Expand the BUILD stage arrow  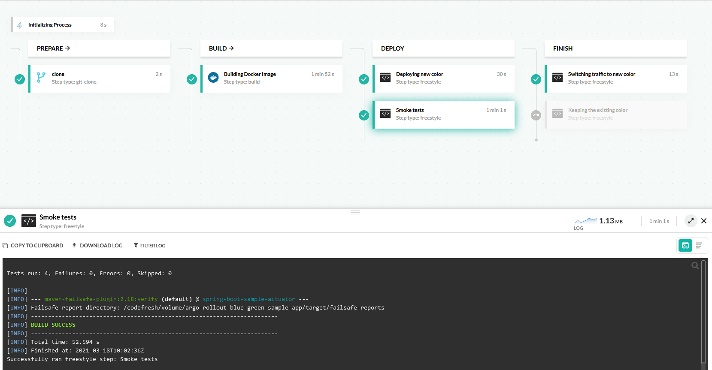231,48
